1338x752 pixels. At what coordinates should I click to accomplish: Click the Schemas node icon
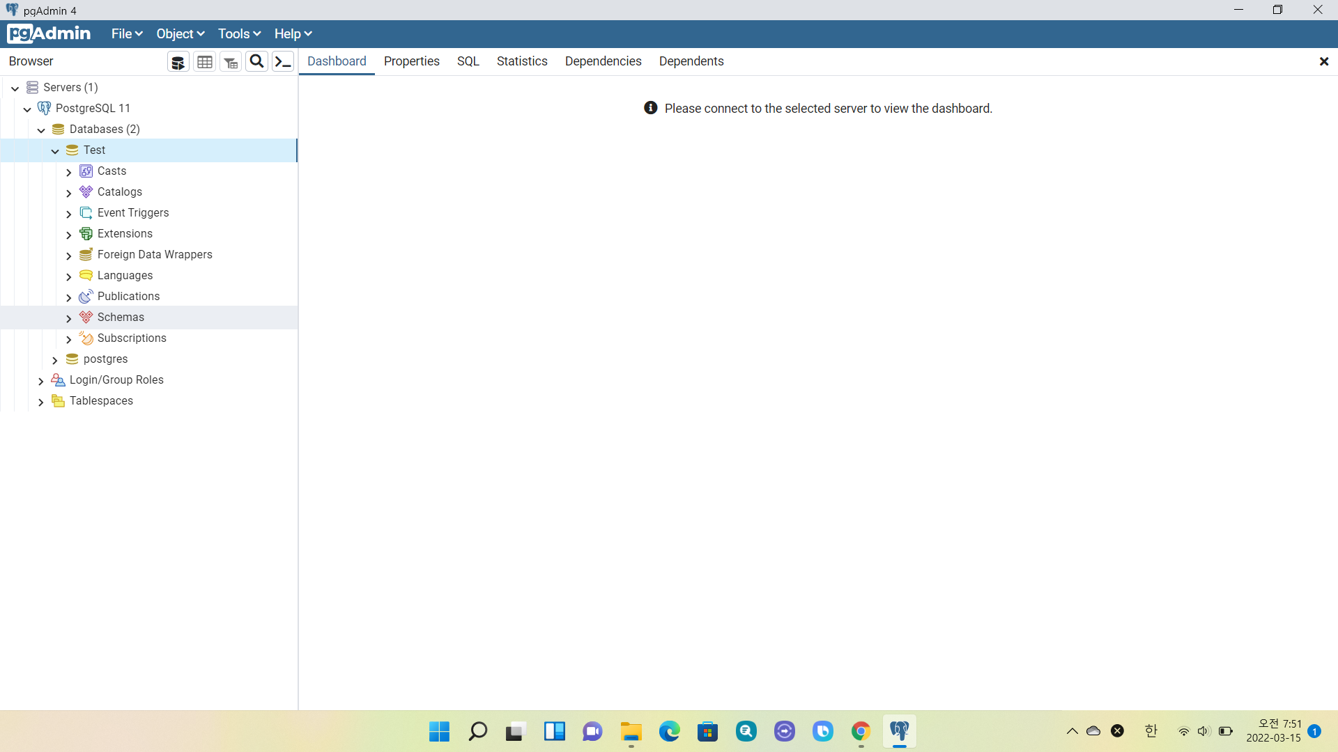[86, 317]
